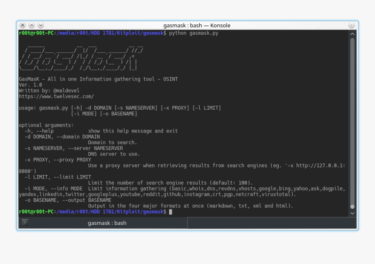This screenshot has height=264, width=375.
Task: Click empty tab bar area right of tab
Action: [x=270, y=223]
